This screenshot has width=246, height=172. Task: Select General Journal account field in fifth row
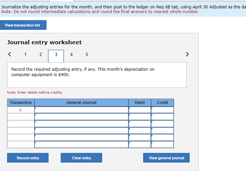point(81,137)
